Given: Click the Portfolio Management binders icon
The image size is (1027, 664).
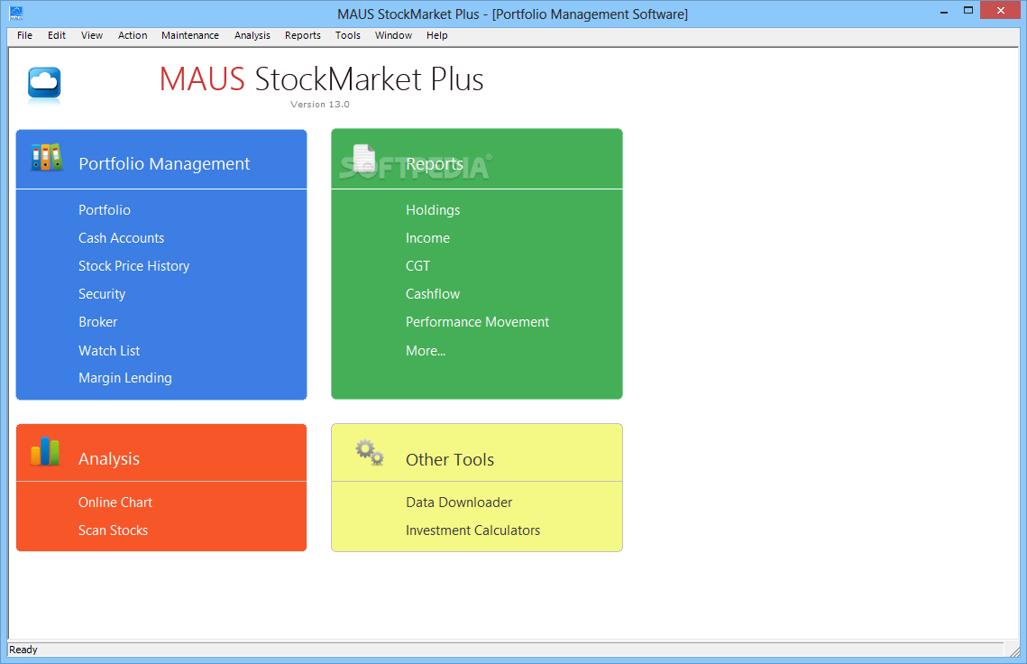Looking at the screenshot, I should pos(47,157).
